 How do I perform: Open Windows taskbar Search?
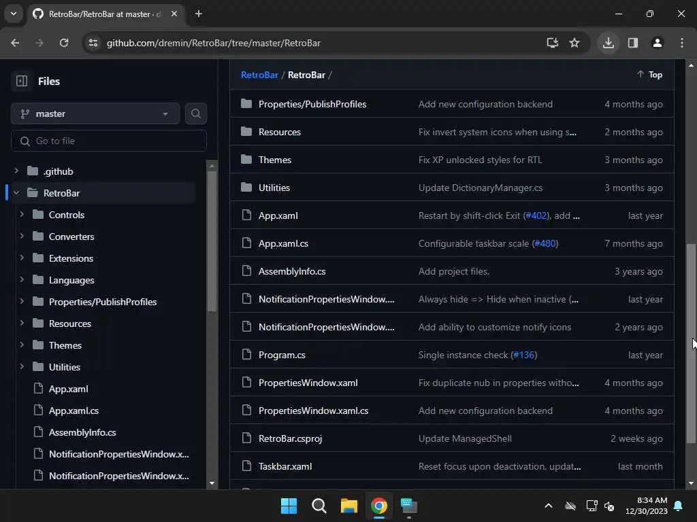(x=319, y=506)
